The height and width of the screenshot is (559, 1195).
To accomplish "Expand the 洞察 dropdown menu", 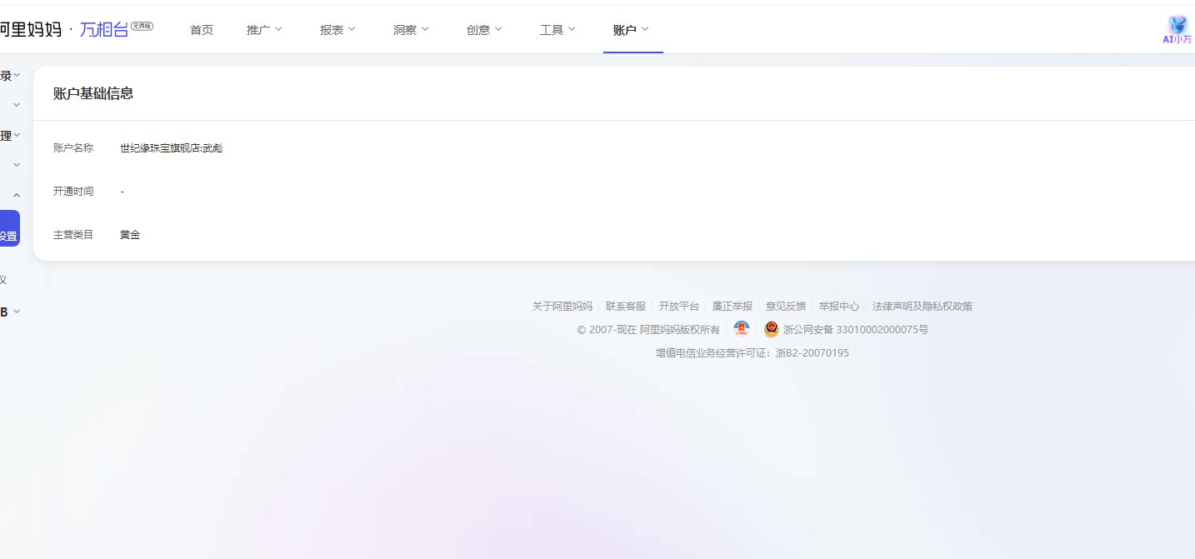I will pyautogui.click(x=411, y=30).
